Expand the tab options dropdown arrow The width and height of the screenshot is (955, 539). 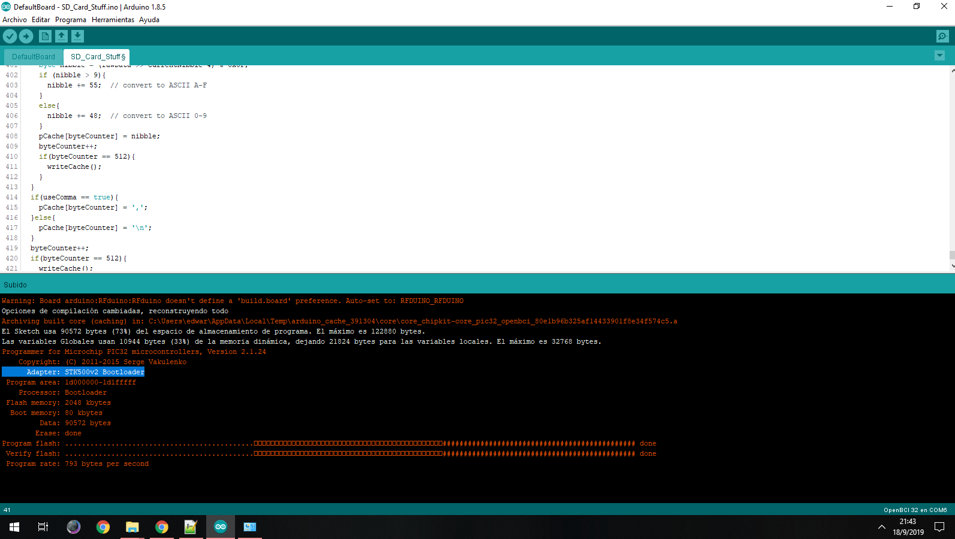939,56
